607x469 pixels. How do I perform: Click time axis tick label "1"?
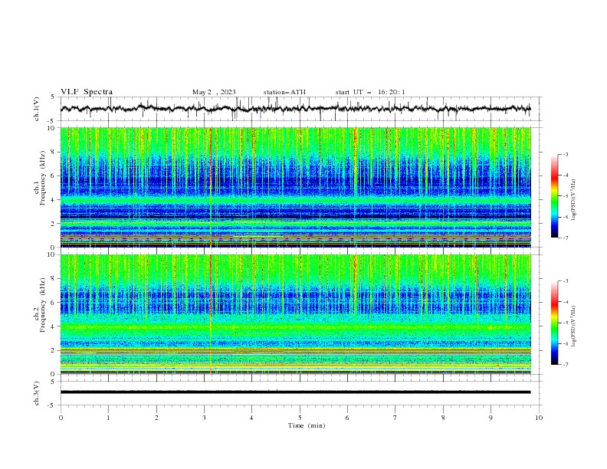pos(108,418)
